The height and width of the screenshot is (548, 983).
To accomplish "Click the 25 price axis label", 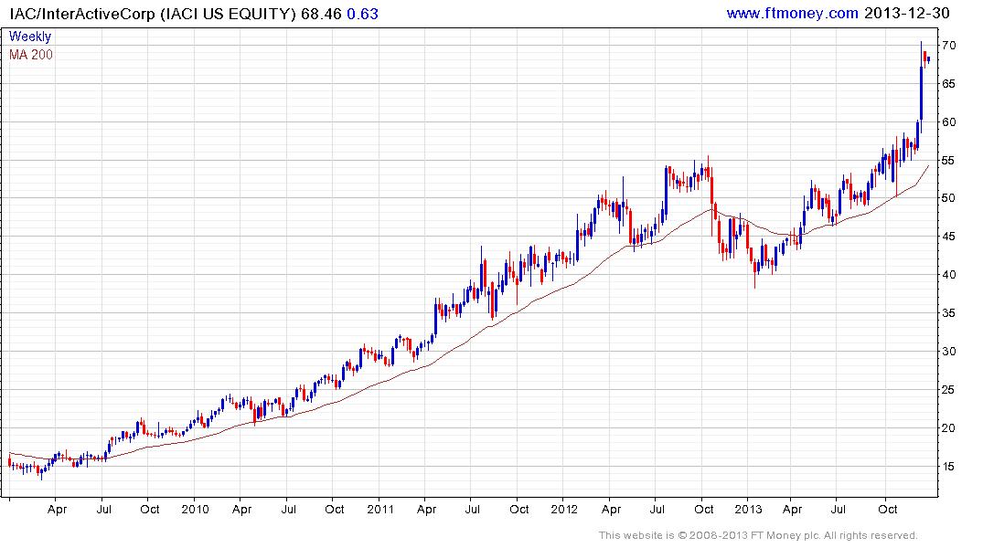I will pyautogui.click(x=948, y=390).
